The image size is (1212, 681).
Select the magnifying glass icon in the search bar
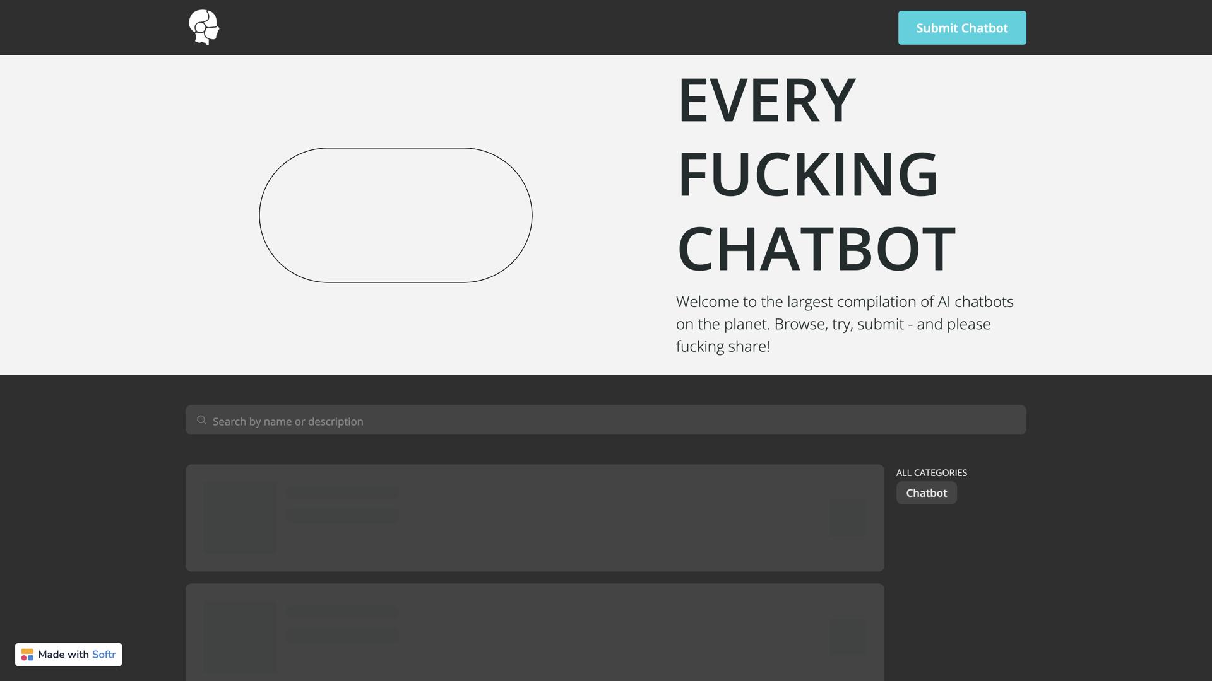click(201, 420)
